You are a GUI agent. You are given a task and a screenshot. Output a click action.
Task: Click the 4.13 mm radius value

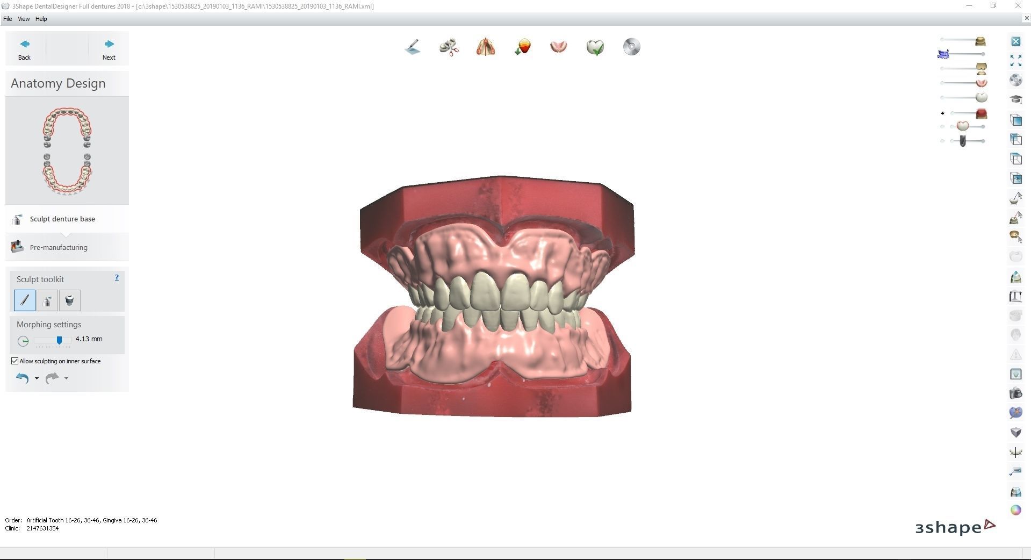point(89,339)
